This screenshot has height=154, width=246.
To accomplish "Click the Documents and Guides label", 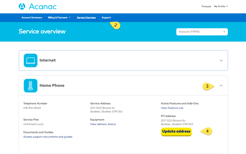I will [38, 132].
